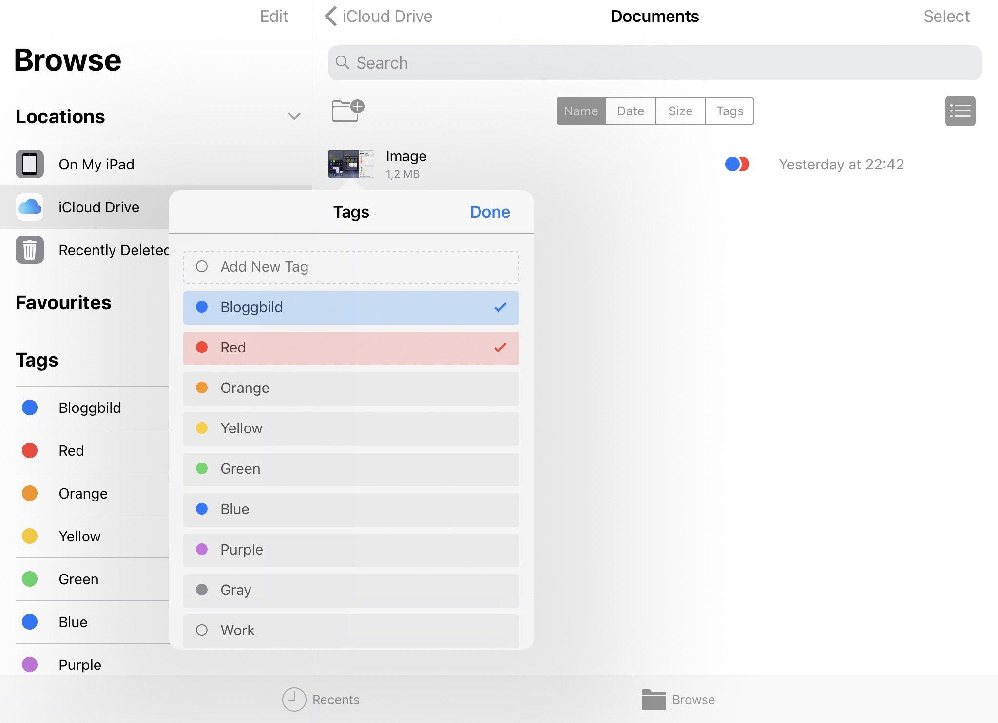This screenshot has width=998, height=723.
Task: Tap Add New Tag field
Action: click(351, 267)
